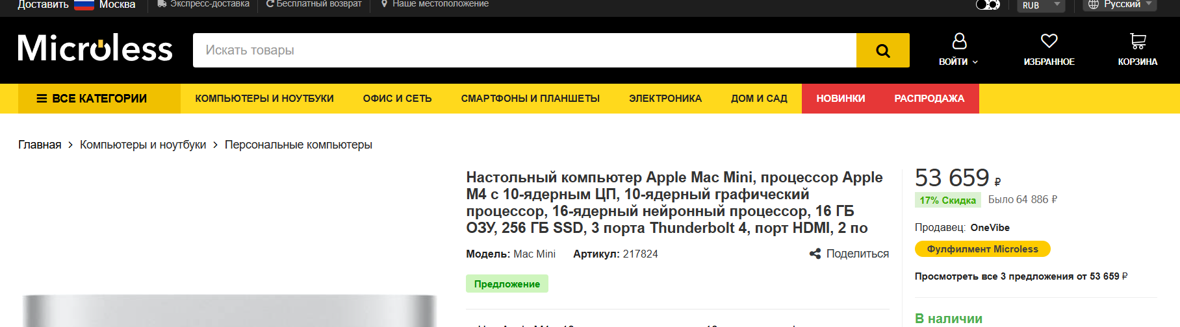Click the В наличии stock status
This screenshot has width=1180, height=327.
point(949,319)
